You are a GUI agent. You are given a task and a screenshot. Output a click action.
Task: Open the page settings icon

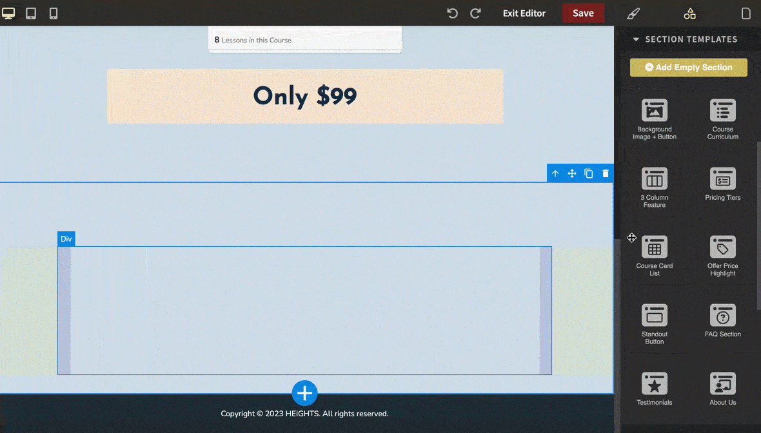click(x=746, y=13)
